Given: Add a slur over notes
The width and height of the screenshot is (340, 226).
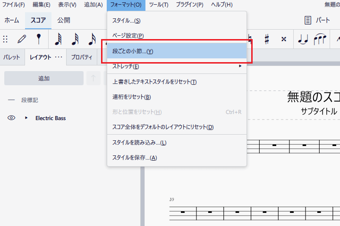Looking at the screenshot, I should [x=320, y=39].
